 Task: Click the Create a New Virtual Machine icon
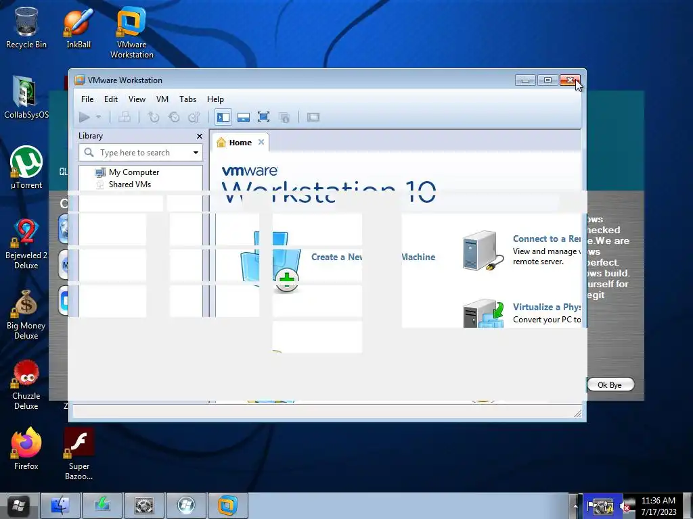271,262
